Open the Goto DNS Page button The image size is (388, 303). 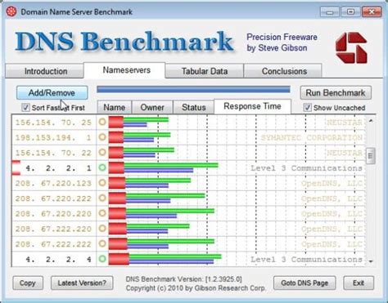click(x=305, y=283)
